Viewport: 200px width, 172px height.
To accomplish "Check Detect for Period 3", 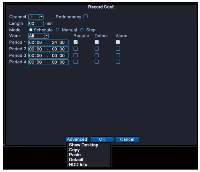I will 97,55.
